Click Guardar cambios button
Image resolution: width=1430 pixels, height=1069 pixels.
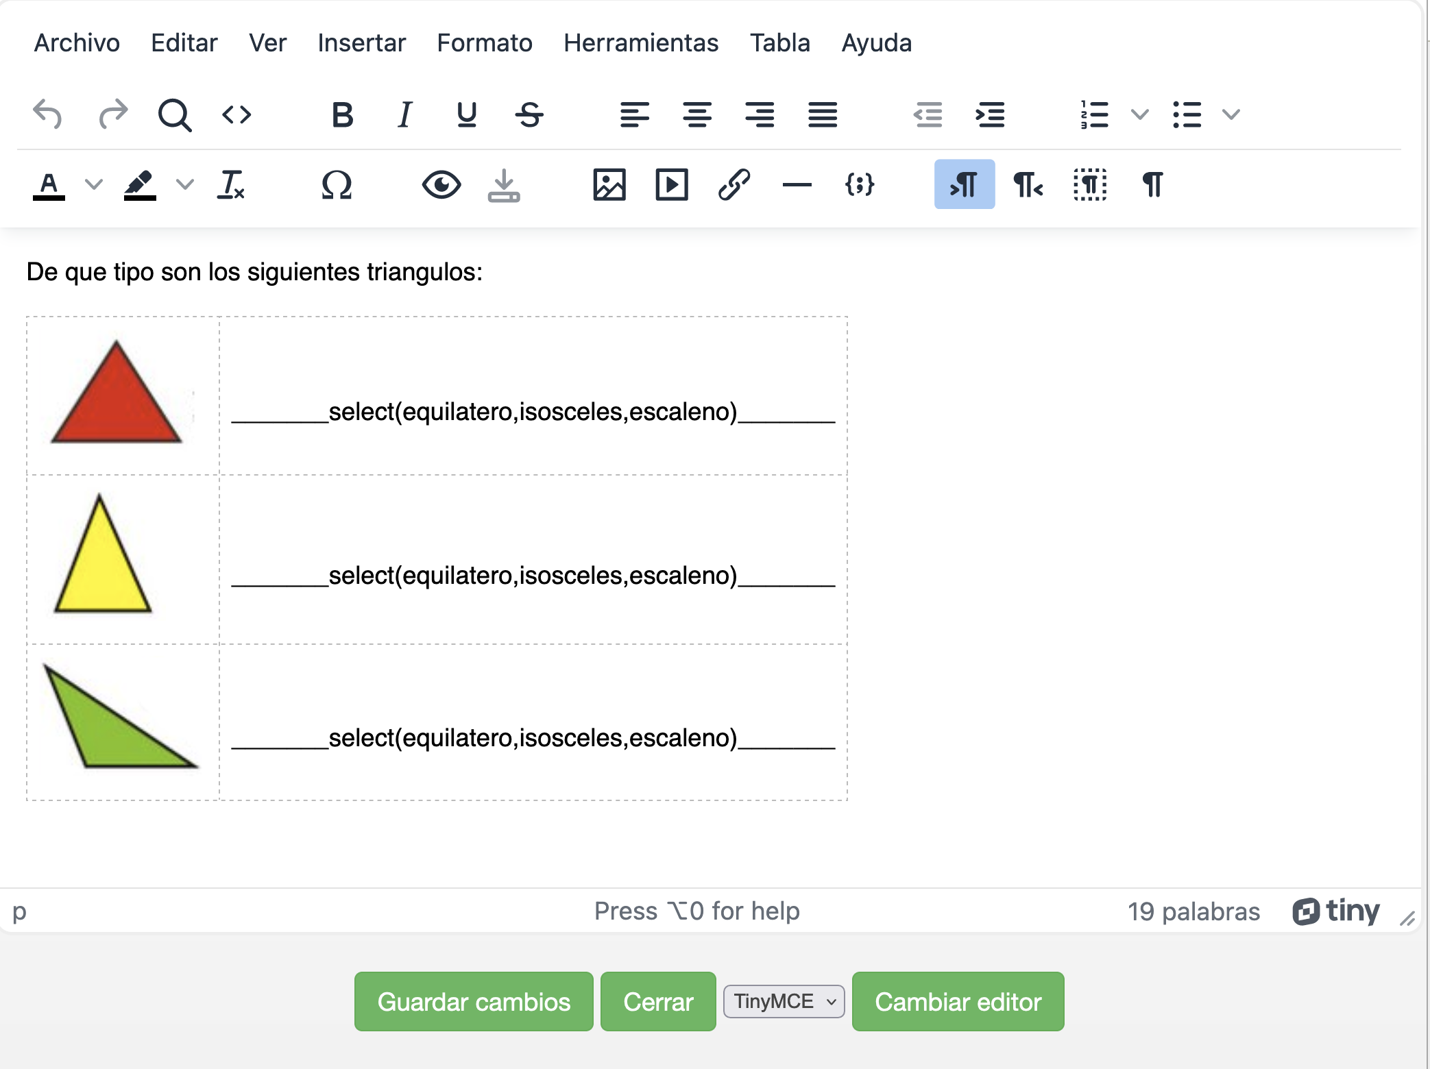click(473, 1001)
